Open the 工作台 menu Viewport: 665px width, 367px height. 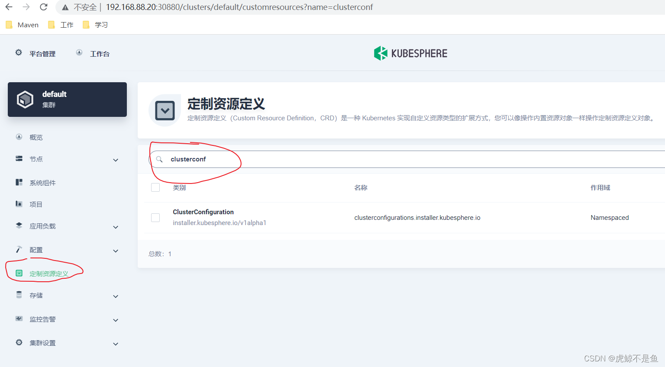[100, 54]
